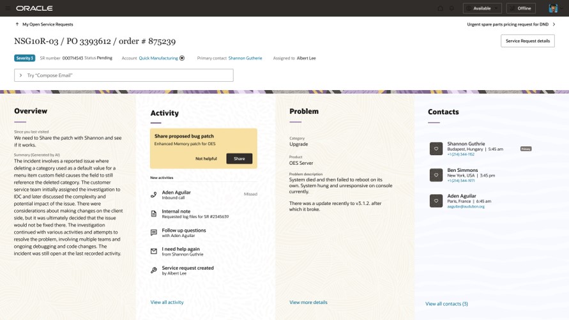
Task: Open notifications bell in header
Action: pos(451,8)
